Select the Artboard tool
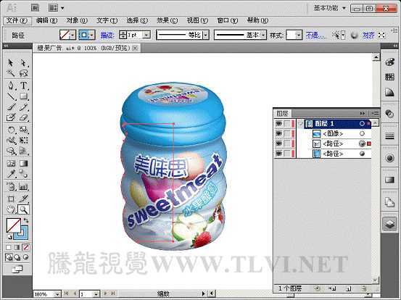The height and width of the screenshot is (300, 401). click(10, 199)
